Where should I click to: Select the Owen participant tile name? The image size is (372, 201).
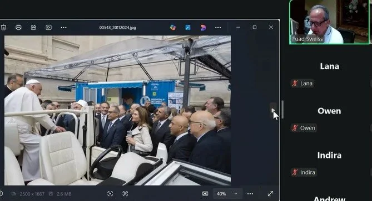[x=329, y=111]
